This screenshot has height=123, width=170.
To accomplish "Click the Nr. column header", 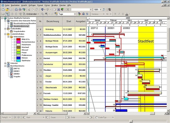I will [x=40, y=21].
